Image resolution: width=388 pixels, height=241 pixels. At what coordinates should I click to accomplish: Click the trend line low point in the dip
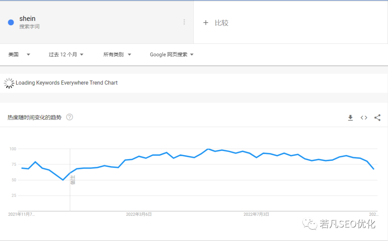click(x=63, y=180)
